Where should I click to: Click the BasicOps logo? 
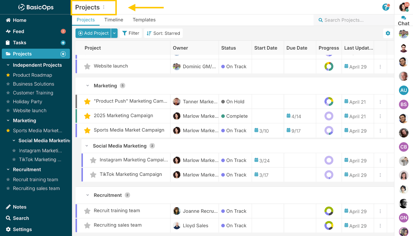pyautogui.click(x=36, y=7)
